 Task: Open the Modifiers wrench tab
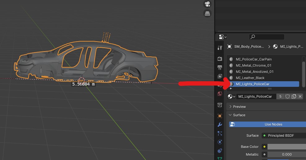click(x=220, y=125)
